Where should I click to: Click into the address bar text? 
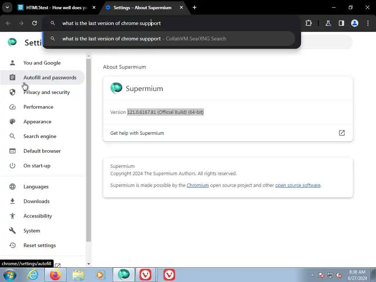click(x=112, y=23)
